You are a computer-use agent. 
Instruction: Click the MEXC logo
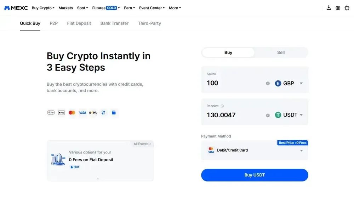pyautogui.click(x=16, y=8)
